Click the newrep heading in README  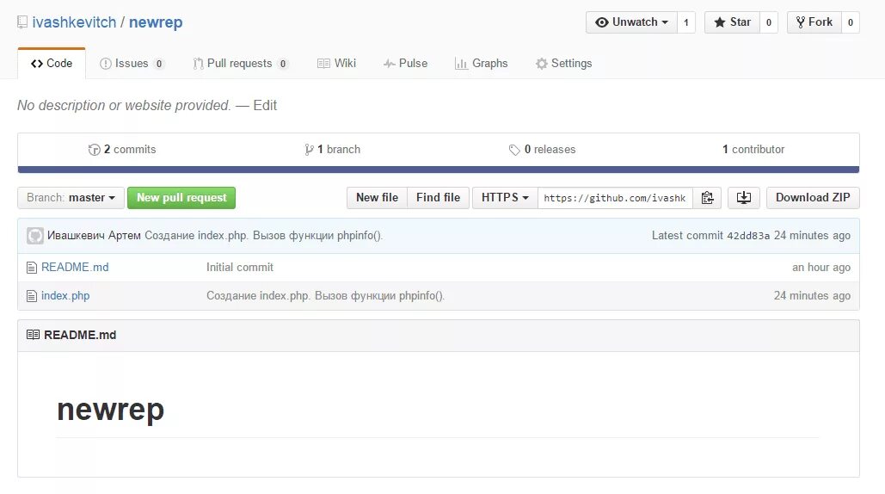click(111, 410)
